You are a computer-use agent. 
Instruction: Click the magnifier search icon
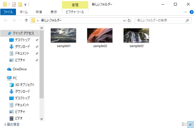187,21
